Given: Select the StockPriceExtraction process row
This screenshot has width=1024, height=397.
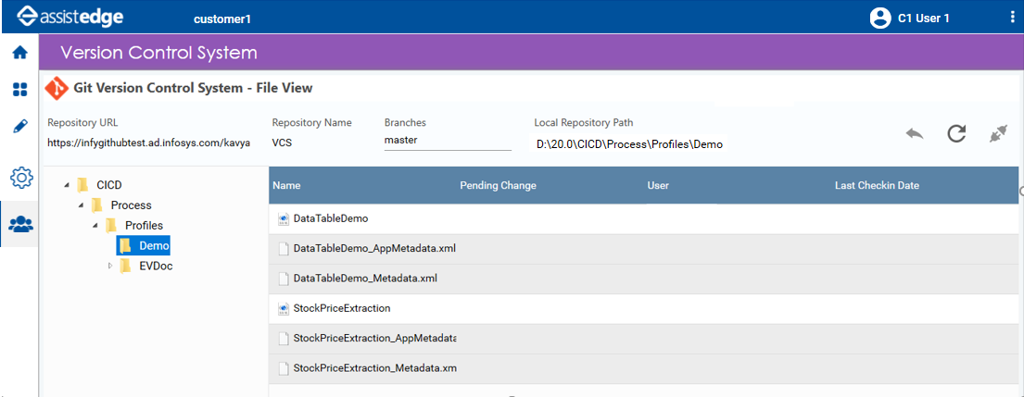Looking at the screenshot, I should coord(643,308).
